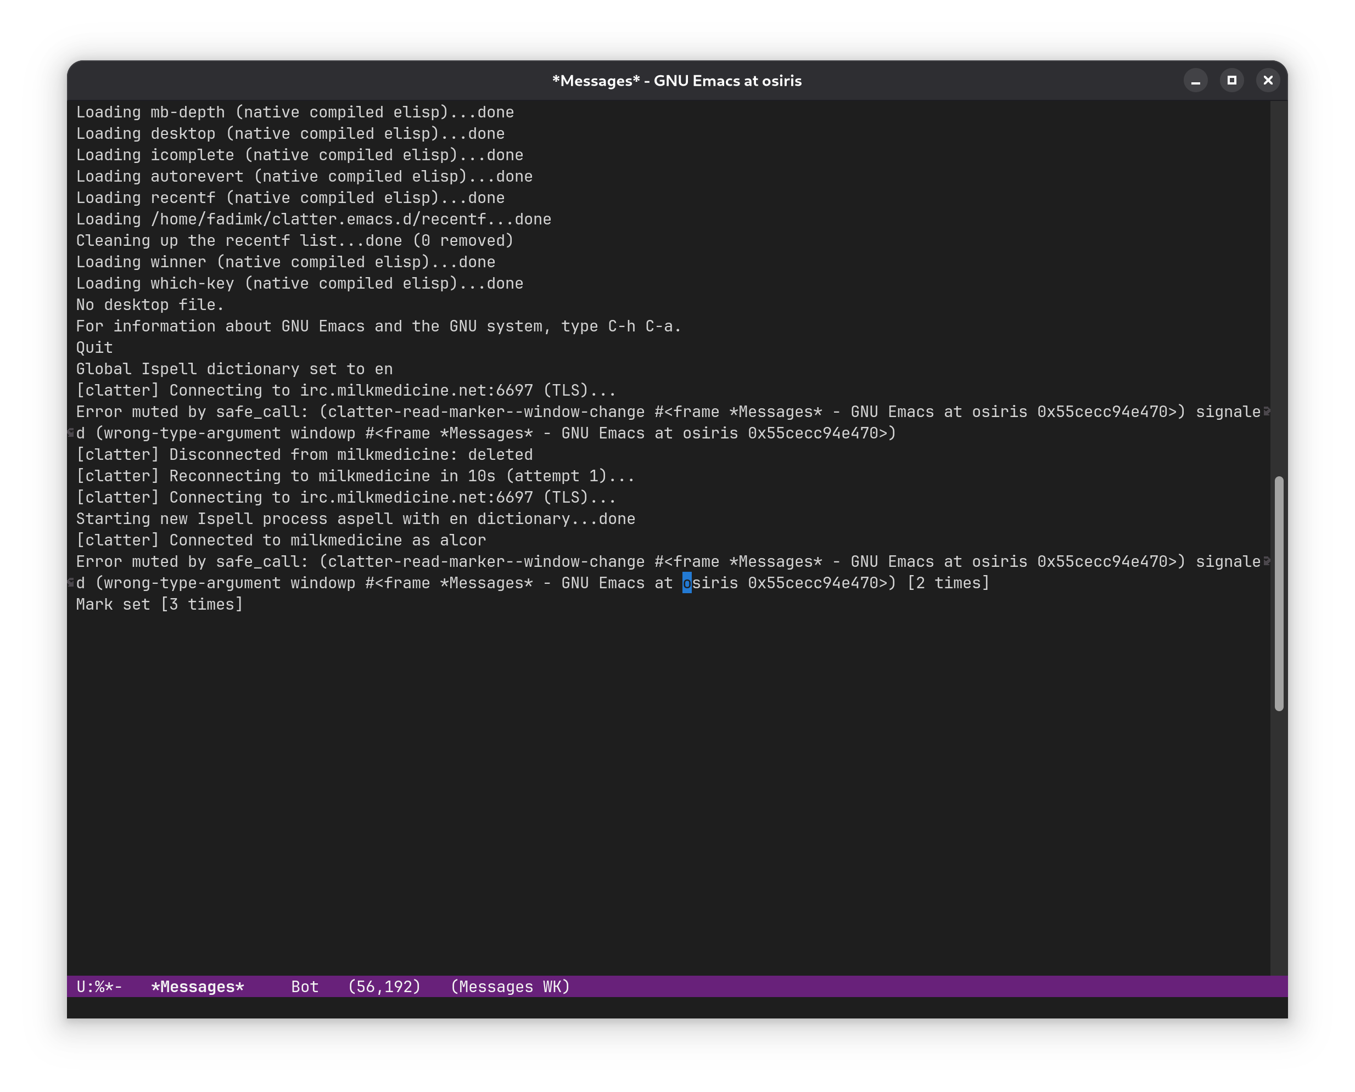
Task: Click the line 'Loading /home/fadimk/clatter.emacs.d/recentf...done'
Action: click(x=313, y=219)
